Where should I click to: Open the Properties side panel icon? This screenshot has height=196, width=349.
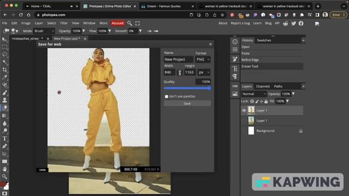coord(235,50)
